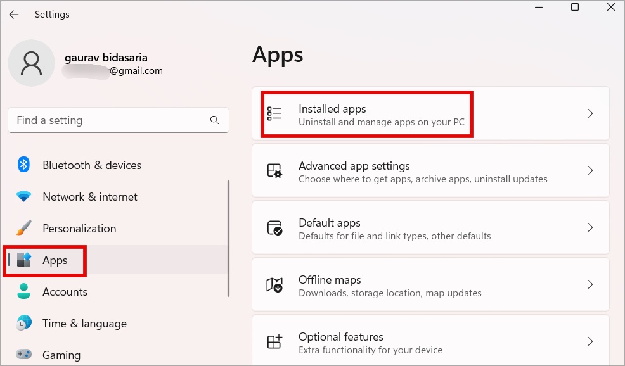Click the Personalization paintbrush icon
Image resolution: width=625 pixels, height=366 pixels.
[24, 229]
